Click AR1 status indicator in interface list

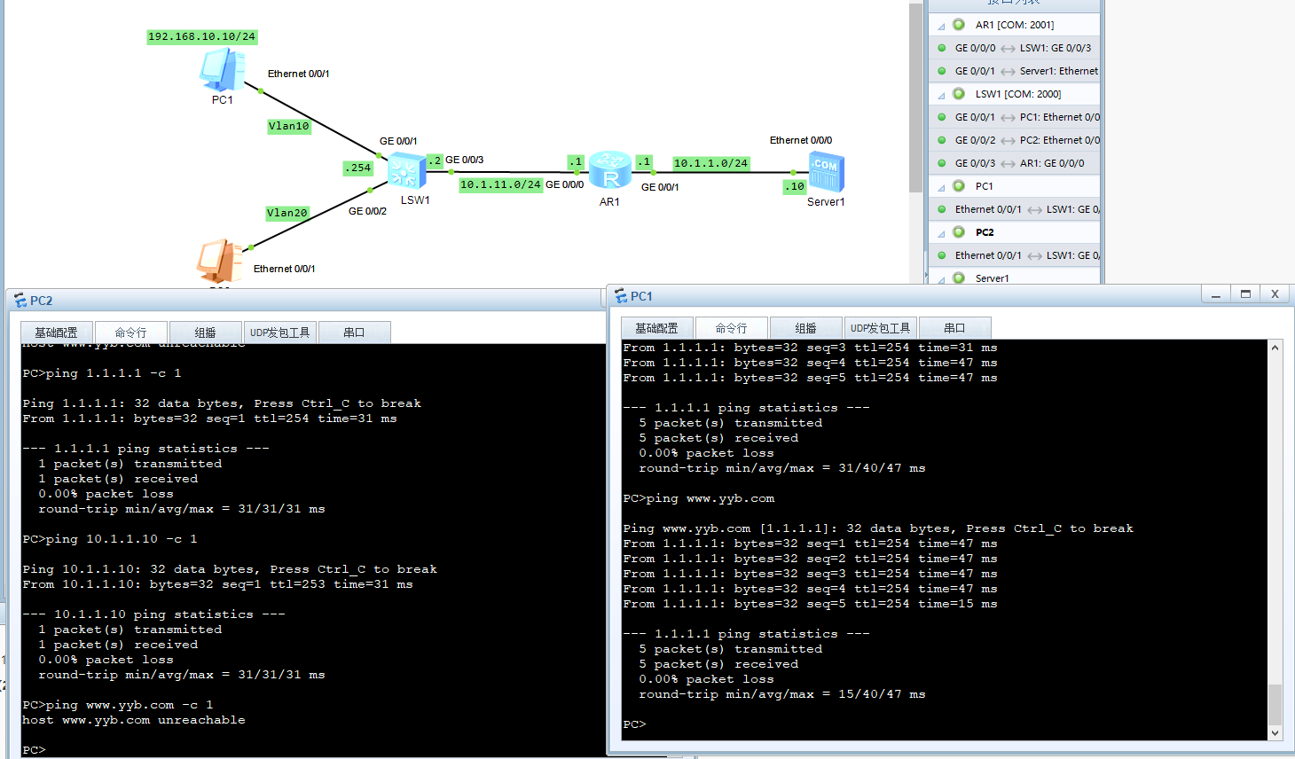[959, 25]
